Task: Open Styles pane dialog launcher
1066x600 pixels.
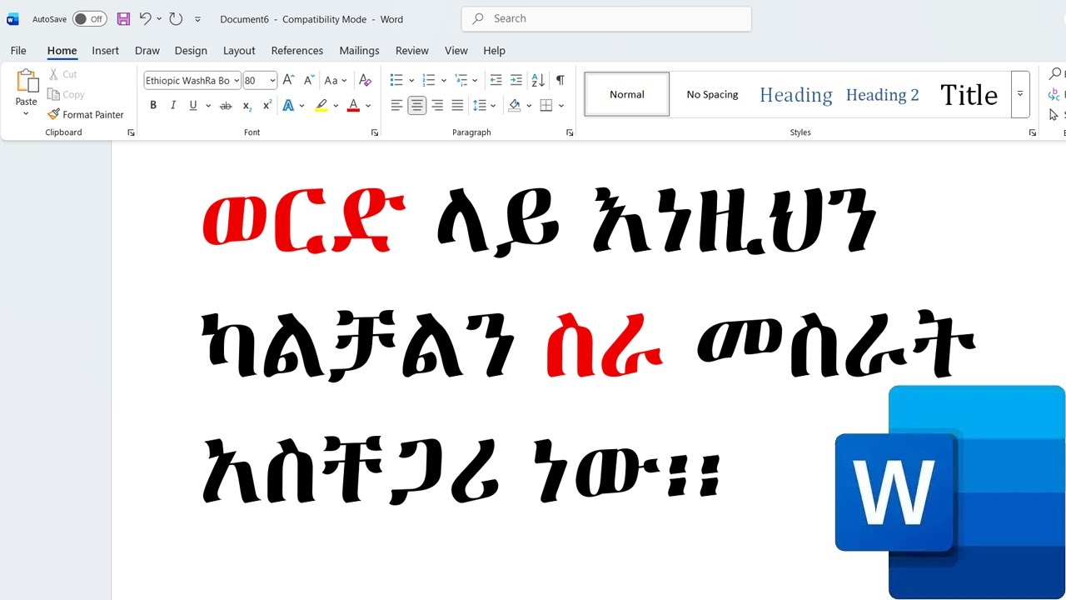Action: point(1033,132)
